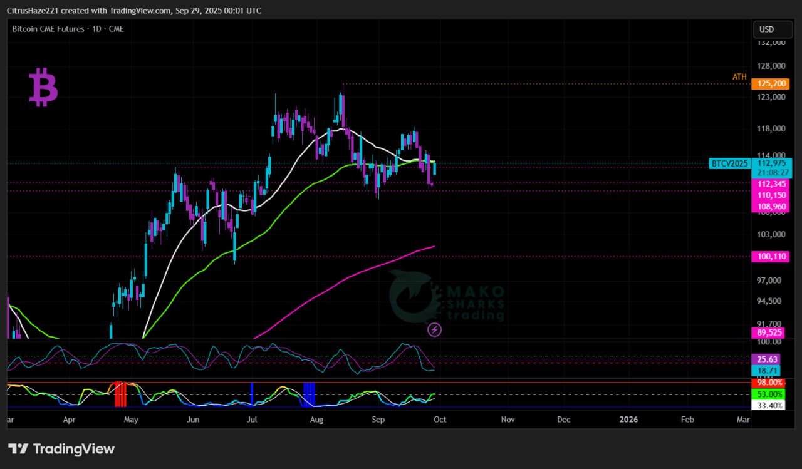Screen dimensions: 802x469
Task: Click the green 53.00% indicator label
Action: [x=769, y=394]
